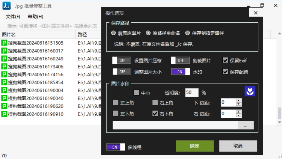Viewport: 282px width, 159px height.
Task: Open the 文件(F) menu
Action: (13, 17)
